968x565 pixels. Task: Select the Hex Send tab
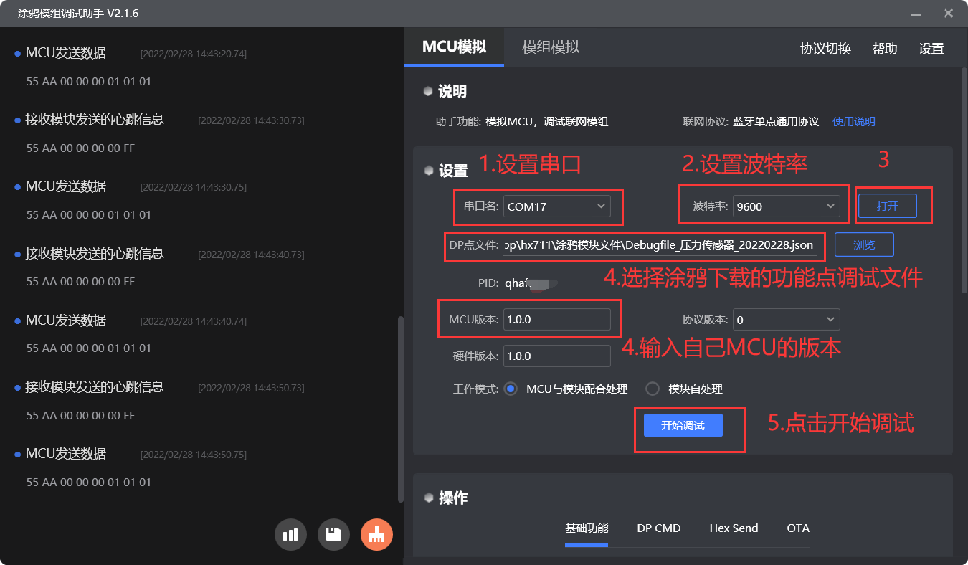coord(734,528)
